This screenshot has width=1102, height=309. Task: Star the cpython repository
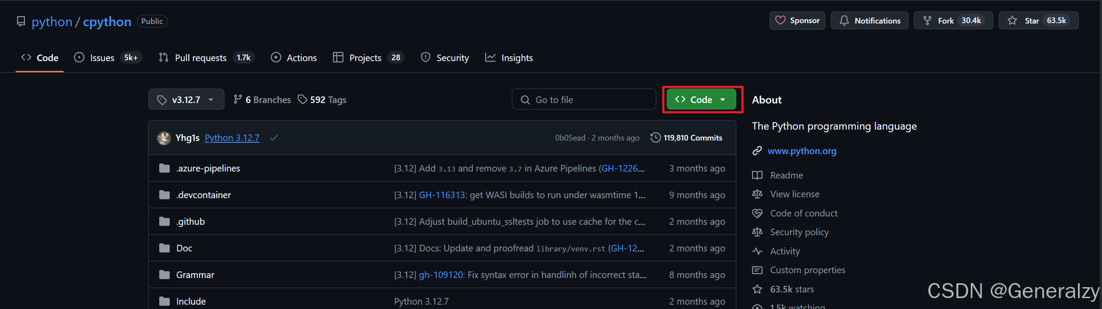click(1038, 21)
